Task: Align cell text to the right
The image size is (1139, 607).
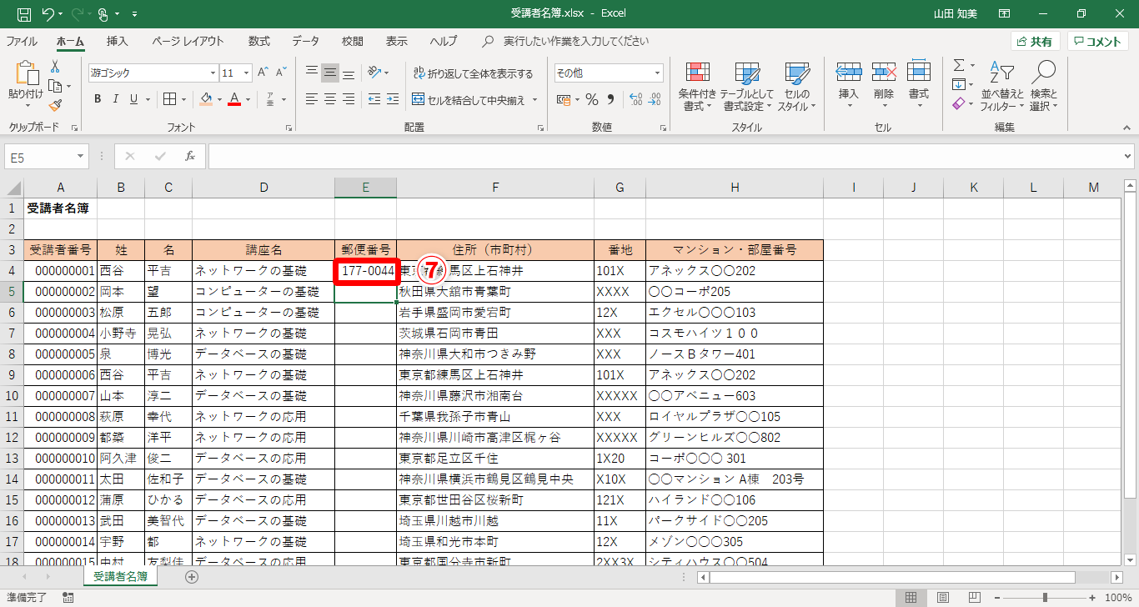Action: point(349,99)
